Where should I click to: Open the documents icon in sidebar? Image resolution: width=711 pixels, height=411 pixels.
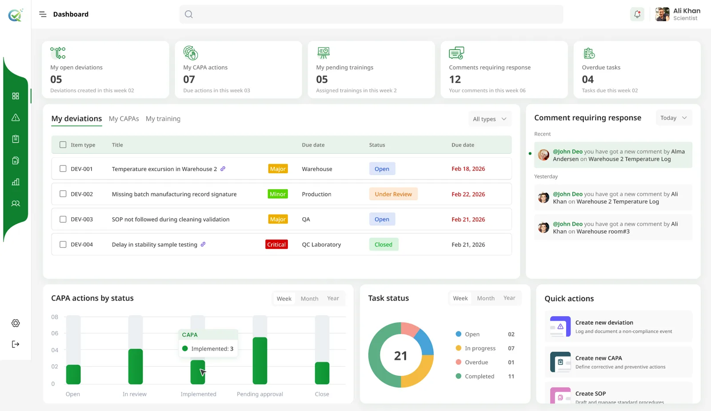tap(16, 160)
